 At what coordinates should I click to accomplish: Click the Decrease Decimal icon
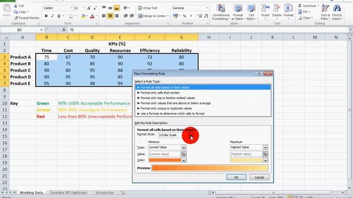click(206, 16)
